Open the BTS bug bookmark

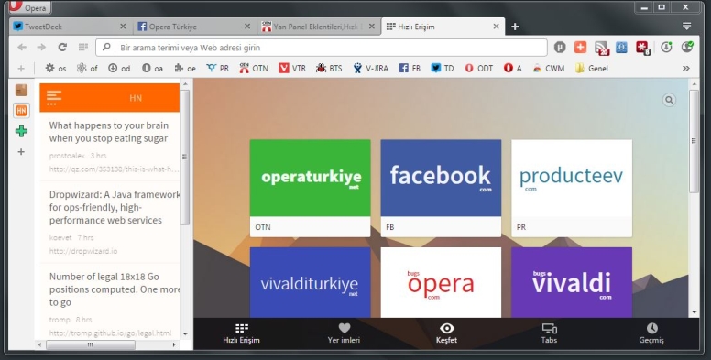click(329, 69)
